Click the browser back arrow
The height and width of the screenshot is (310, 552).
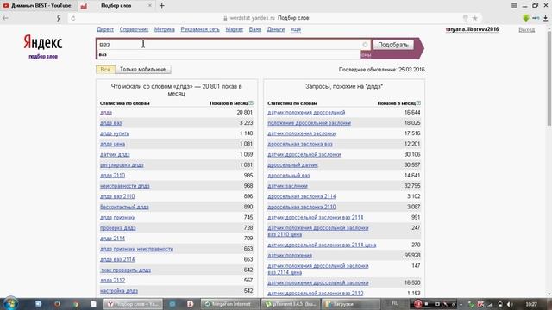click(5, 18)
